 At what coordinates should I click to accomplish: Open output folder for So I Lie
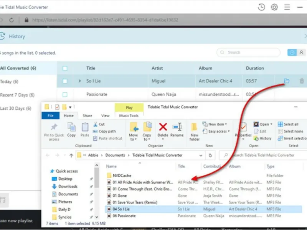[287, 81]
